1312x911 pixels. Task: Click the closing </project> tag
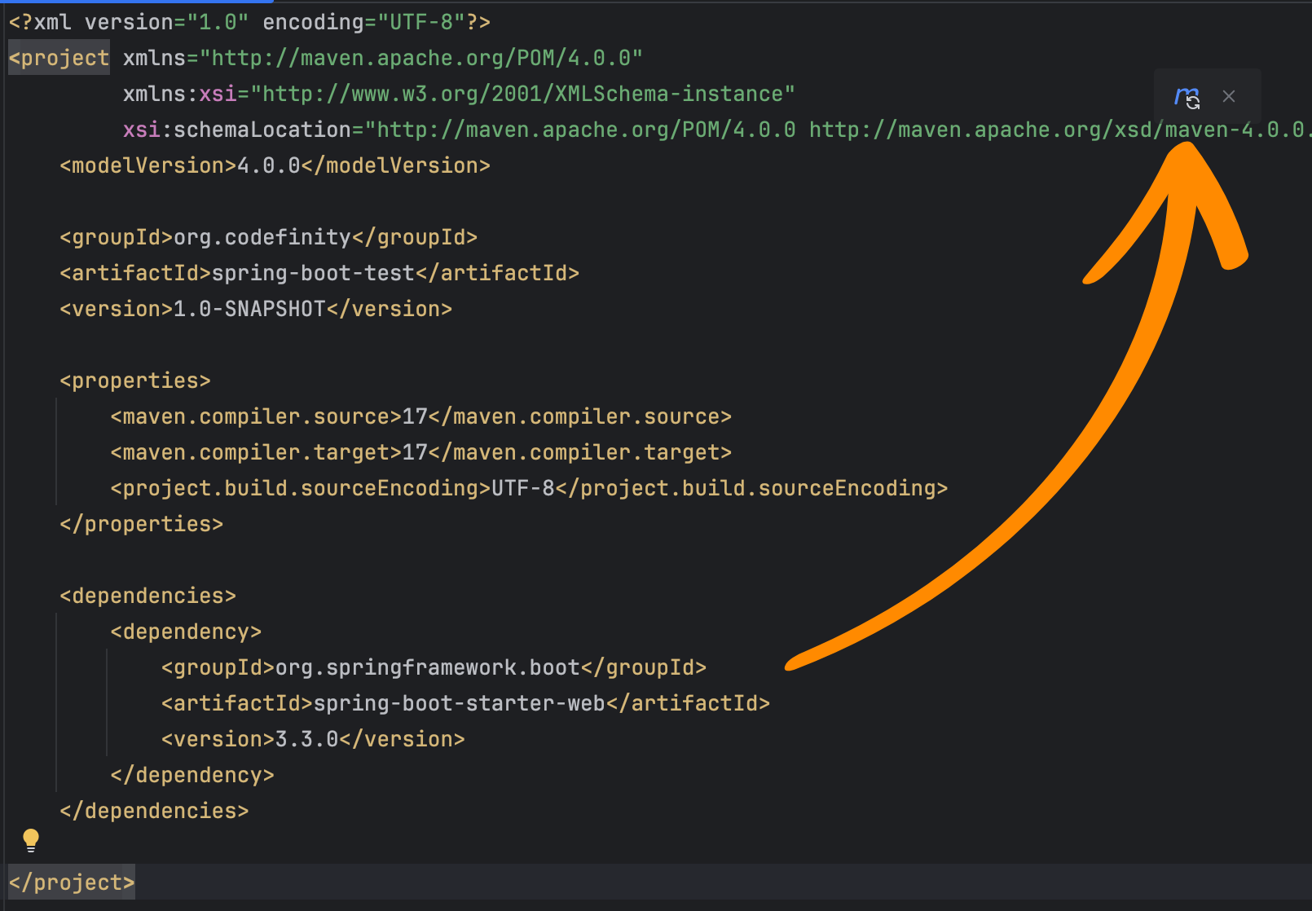point(72,882)
